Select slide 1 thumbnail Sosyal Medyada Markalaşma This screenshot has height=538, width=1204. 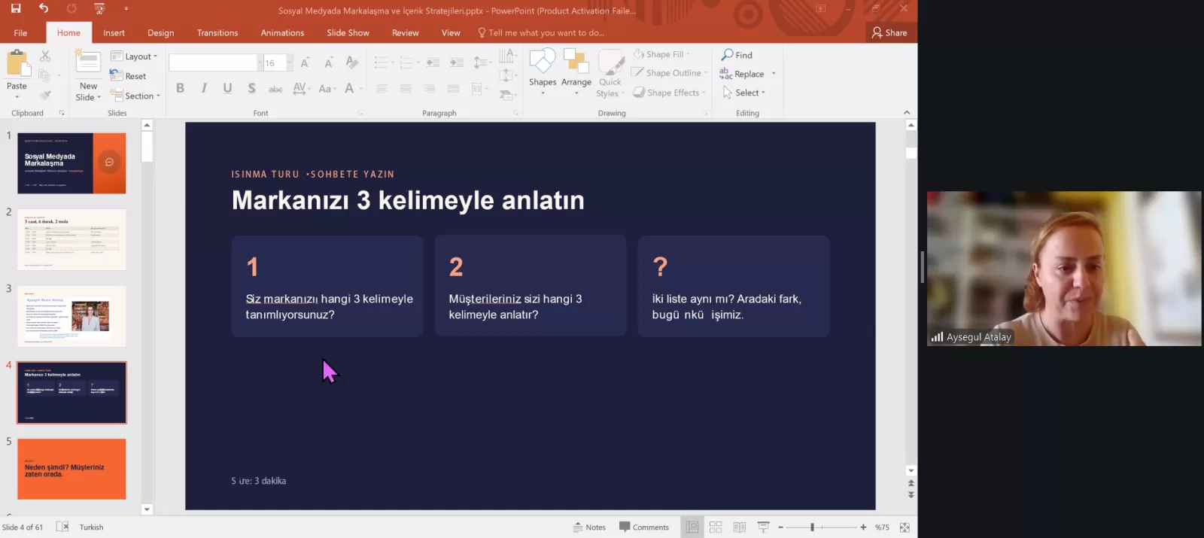(x=71, y=163)
